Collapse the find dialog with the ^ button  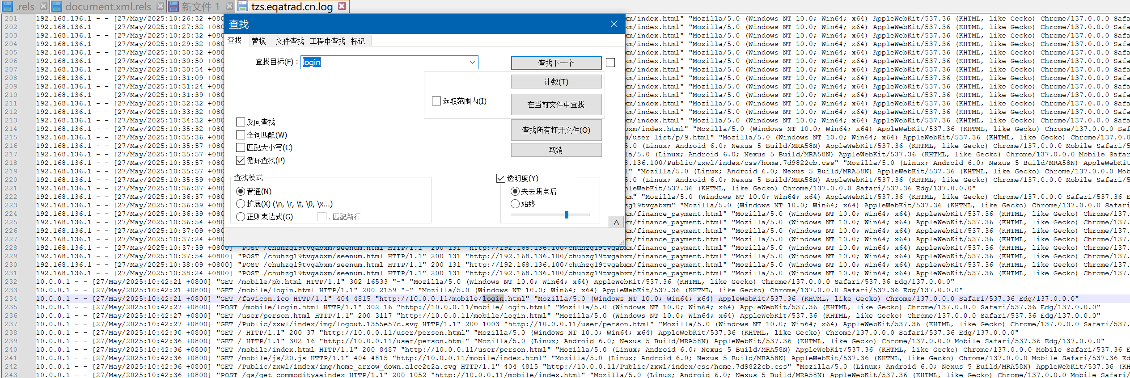point(616,222)
